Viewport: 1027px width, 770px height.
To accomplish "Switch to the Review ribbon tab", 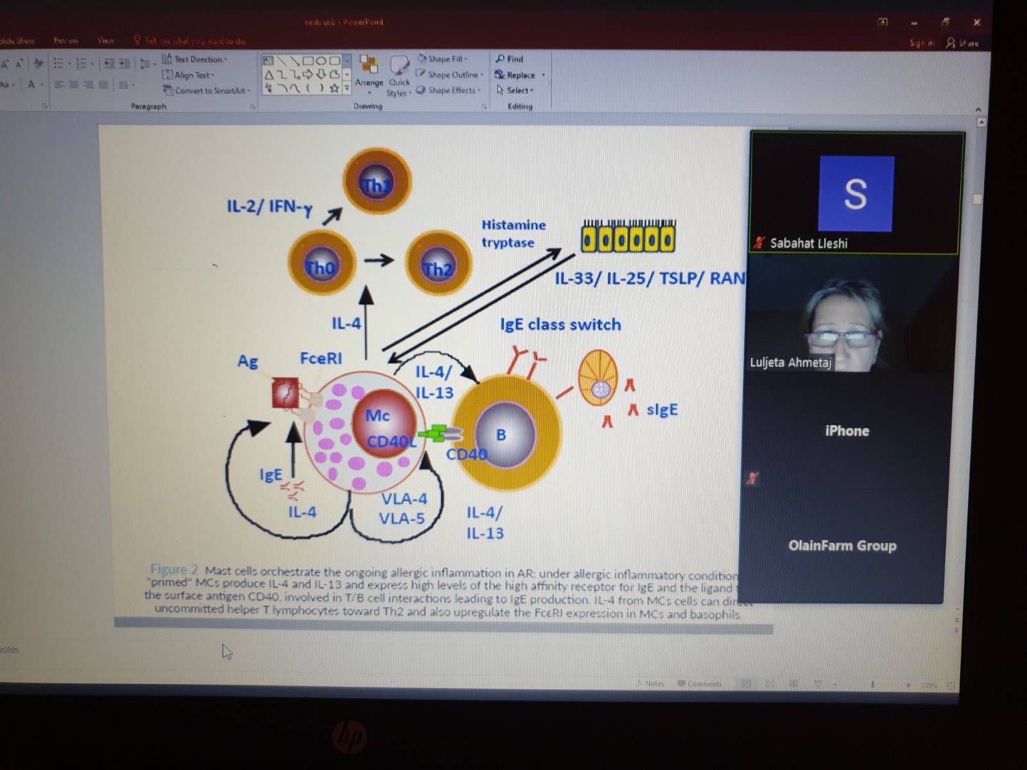I will pos(65,40).
